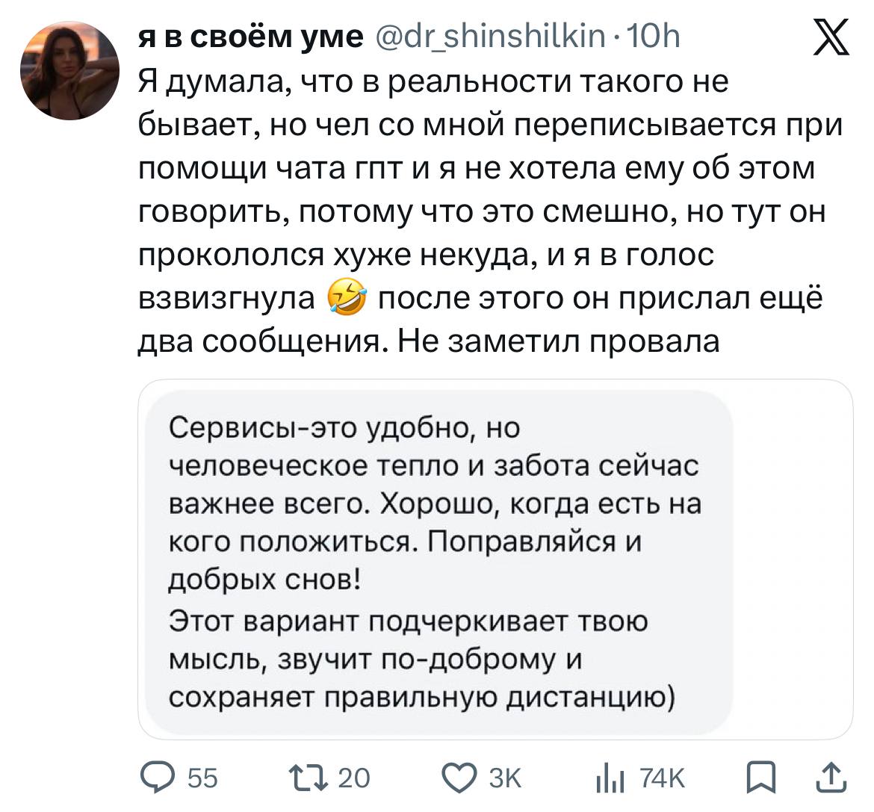The height and width of the screenshot is (812, 874).
Task: Click the "Сервисы-это удобно" message text
Action: point(344,428)
